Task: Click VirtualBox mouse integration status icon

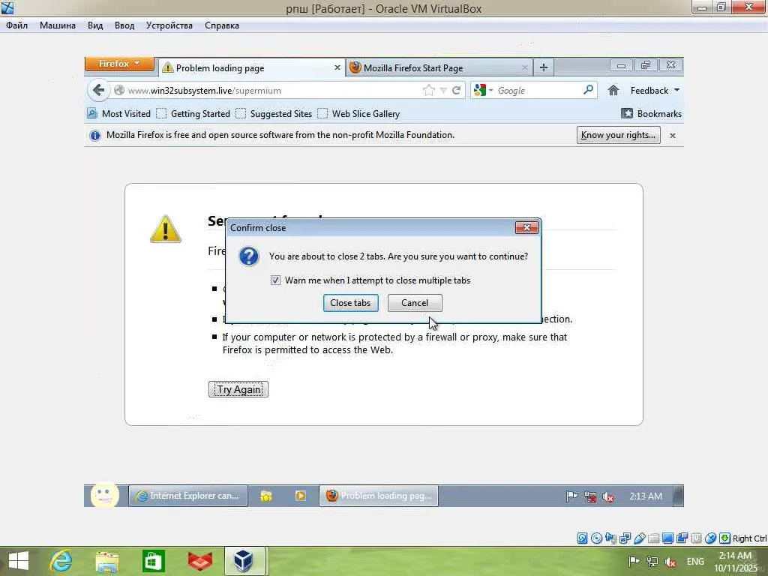Action: [710, 538]
